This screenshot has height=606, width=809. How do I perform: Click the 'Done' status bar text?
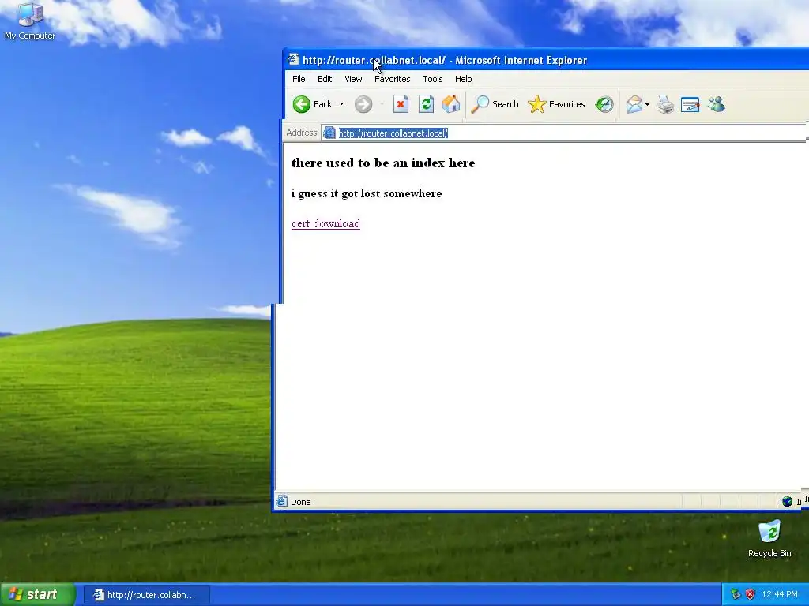tap(300, 501)
